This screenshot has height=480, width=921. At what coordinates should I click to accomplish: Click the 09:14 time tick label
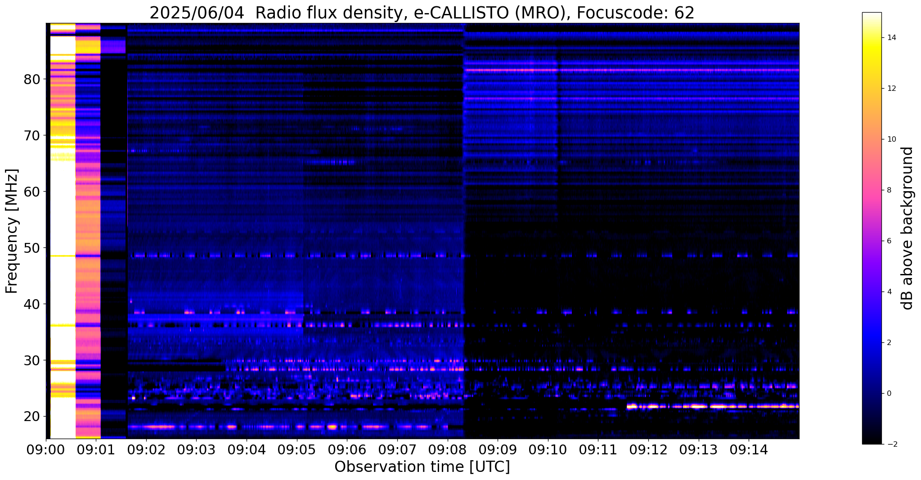[748, 449]
